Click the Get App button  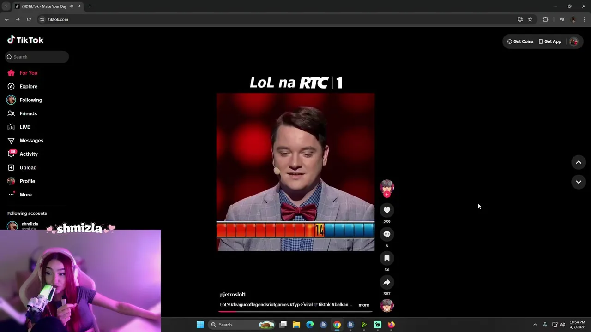[550, 41]
